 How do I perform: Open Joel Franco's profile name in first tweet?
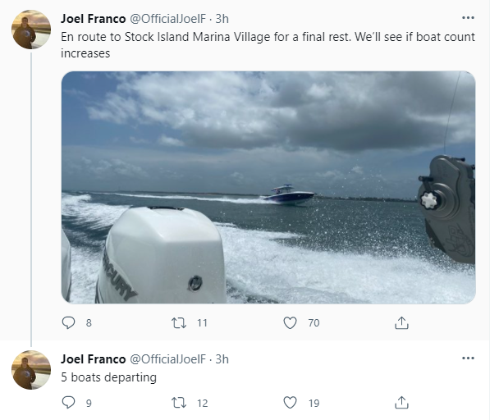coord(94,18)
